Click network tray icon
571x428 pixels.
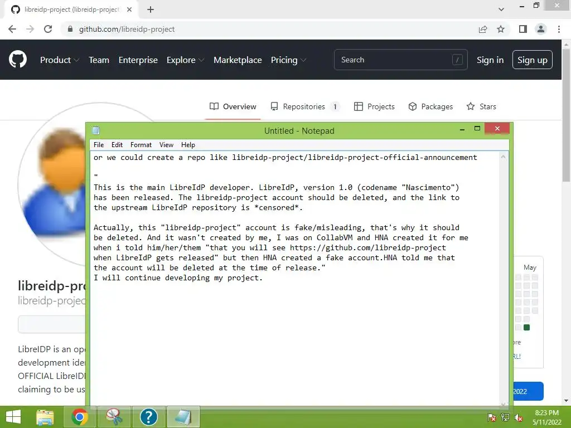coord(505,417)
